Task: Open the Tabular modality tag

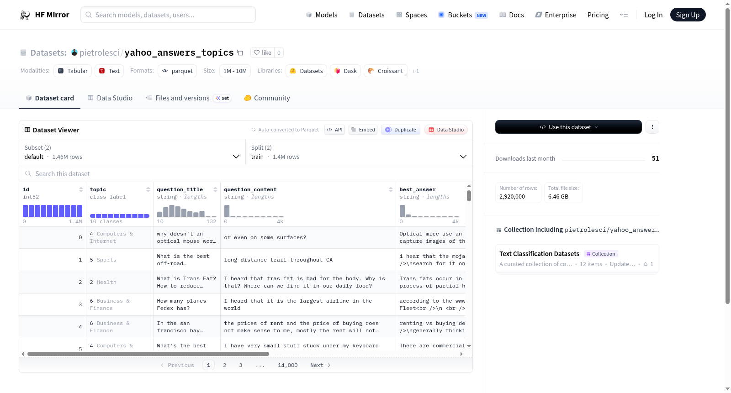Action: coord(73,71)
